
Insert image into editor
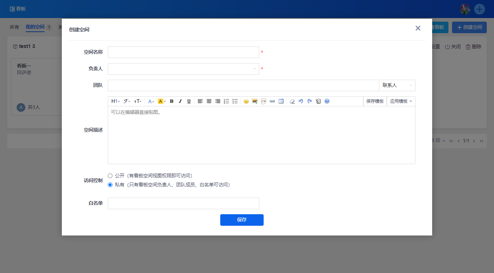click(255, 101)
